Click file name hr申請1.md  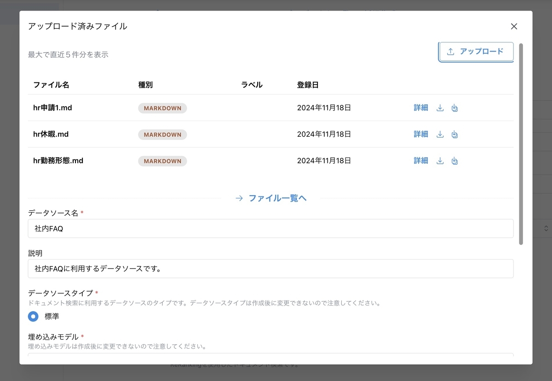[x=52, y=108]
